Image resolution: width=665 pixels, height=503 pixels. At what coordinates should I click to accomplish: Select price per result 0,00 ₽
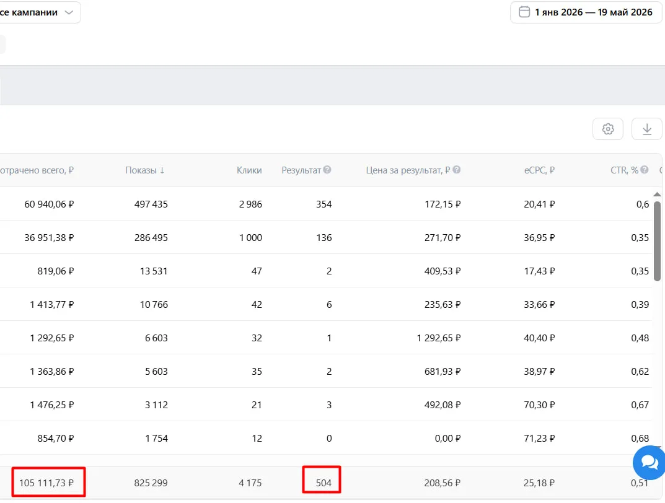coord(447,439)
